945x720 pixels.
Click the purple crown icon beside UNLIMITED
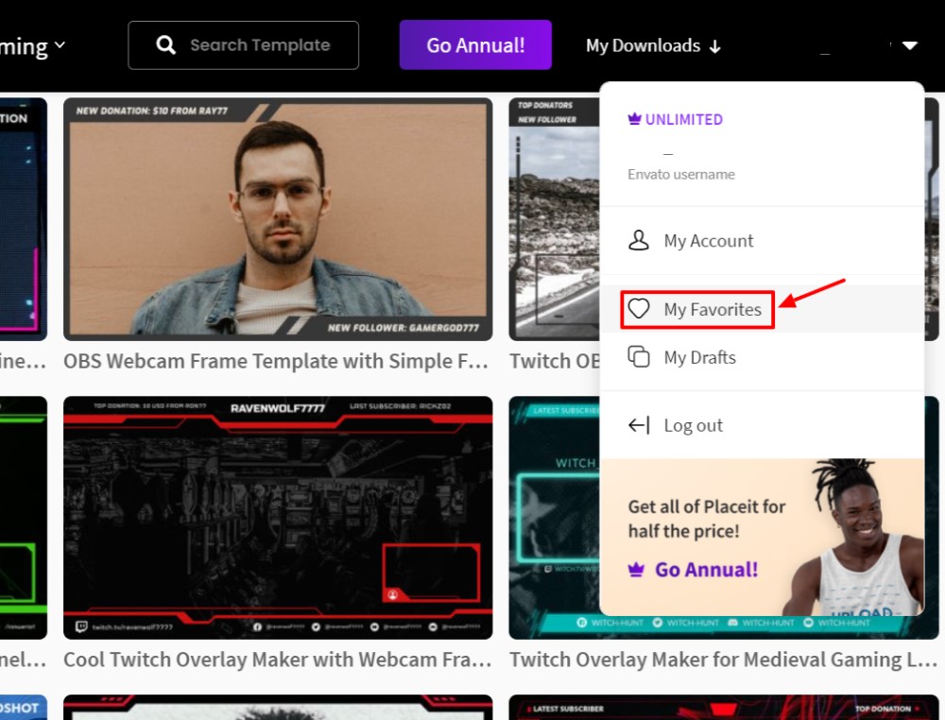634,120
